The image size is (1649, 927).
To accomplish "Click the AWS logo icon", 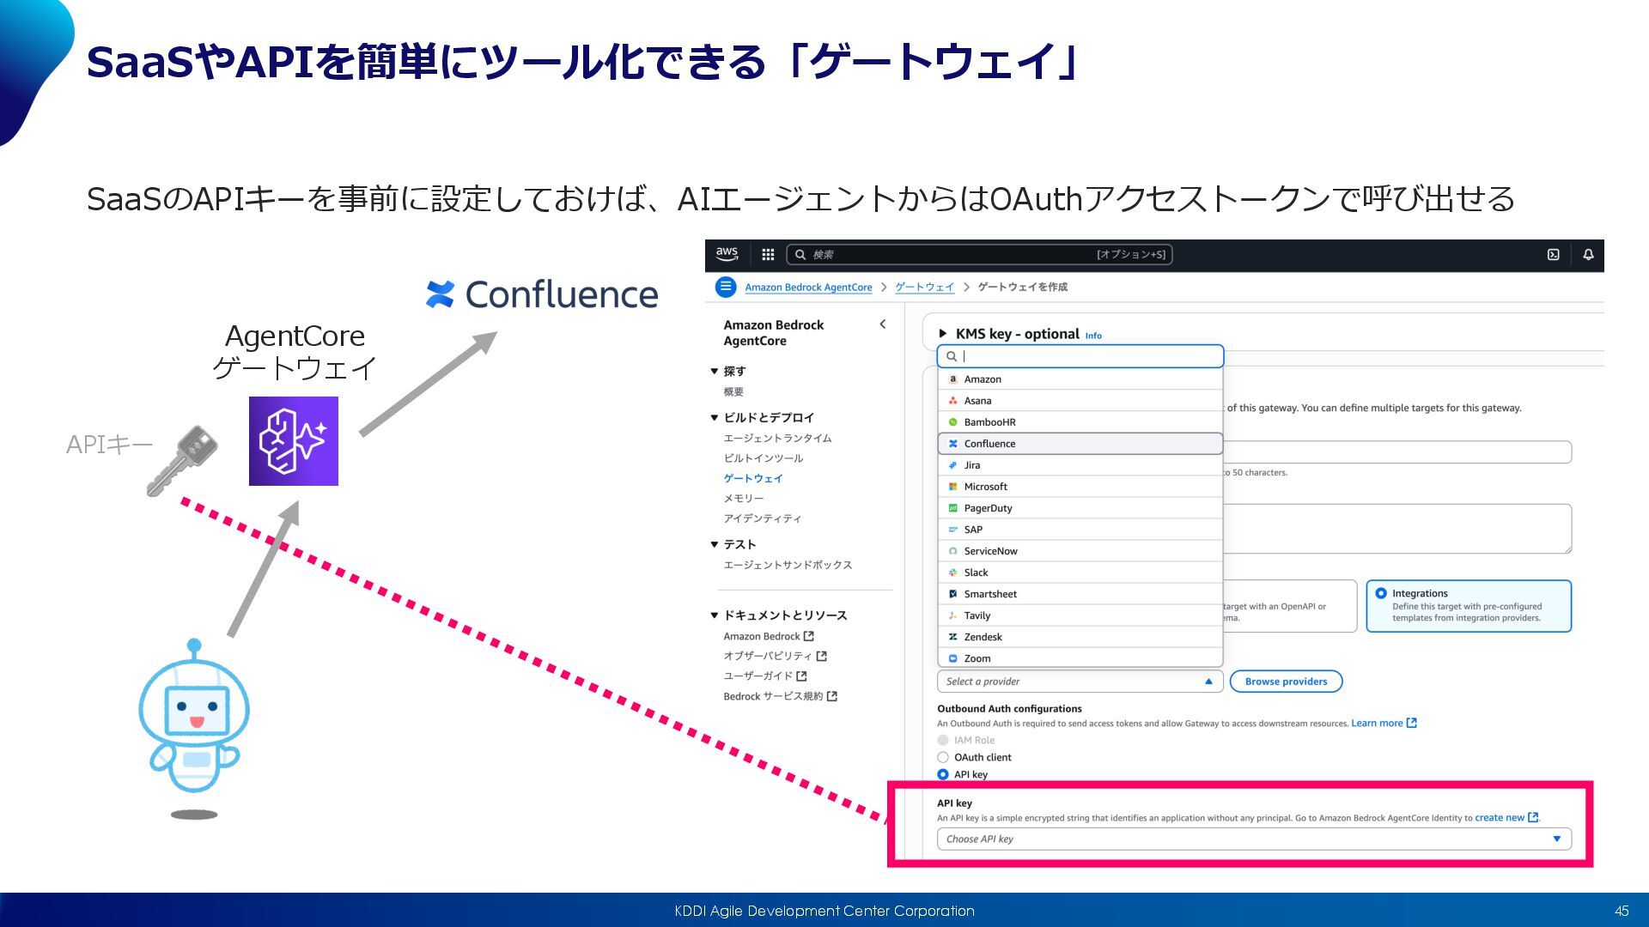I will click(727, 254).
